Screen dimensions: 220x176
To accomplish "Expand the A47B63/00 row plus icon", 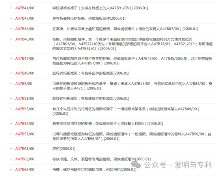I will pos(11,159).
